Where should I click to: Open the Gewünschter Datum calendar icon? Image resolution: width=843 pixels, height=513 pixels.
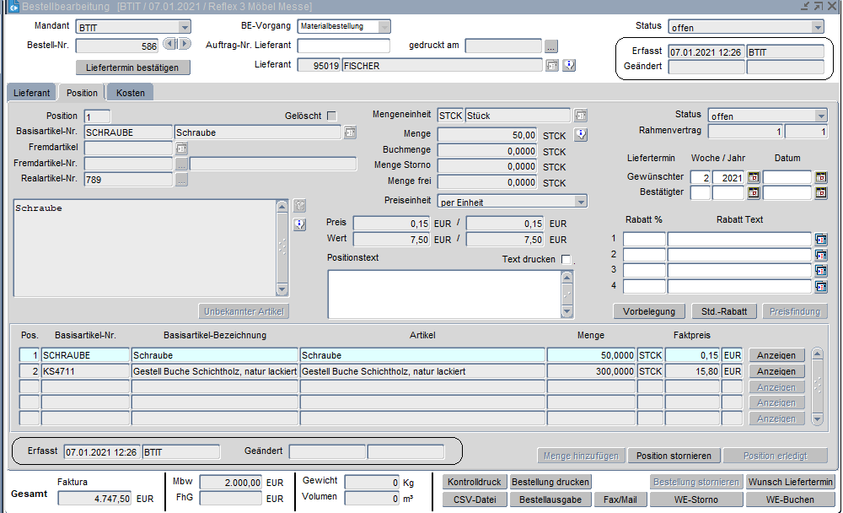point(820,177)
